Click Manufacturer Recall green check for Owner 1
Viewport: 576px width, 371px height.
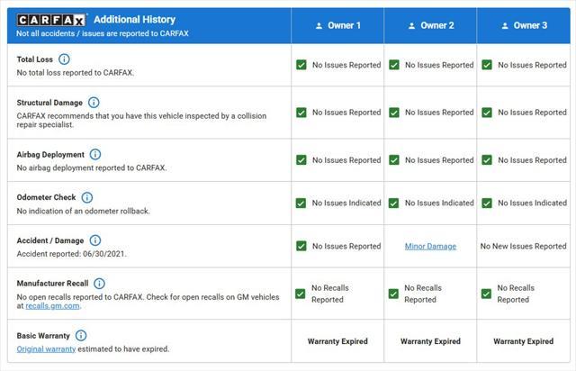300,294
